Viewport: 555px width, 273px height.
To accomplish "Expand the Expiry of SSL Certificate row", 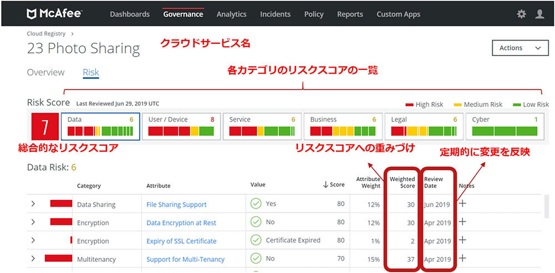I will pyautogui.click(x=33, y=241).
